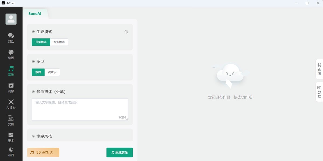Open the 视频 video section

(x=11, y=88)
